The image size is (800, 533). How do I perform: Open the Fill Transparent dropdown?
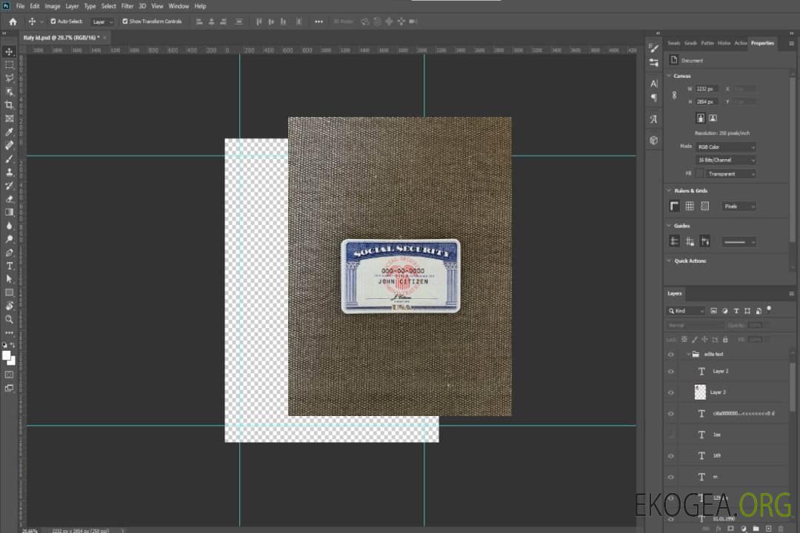[730, 174]
